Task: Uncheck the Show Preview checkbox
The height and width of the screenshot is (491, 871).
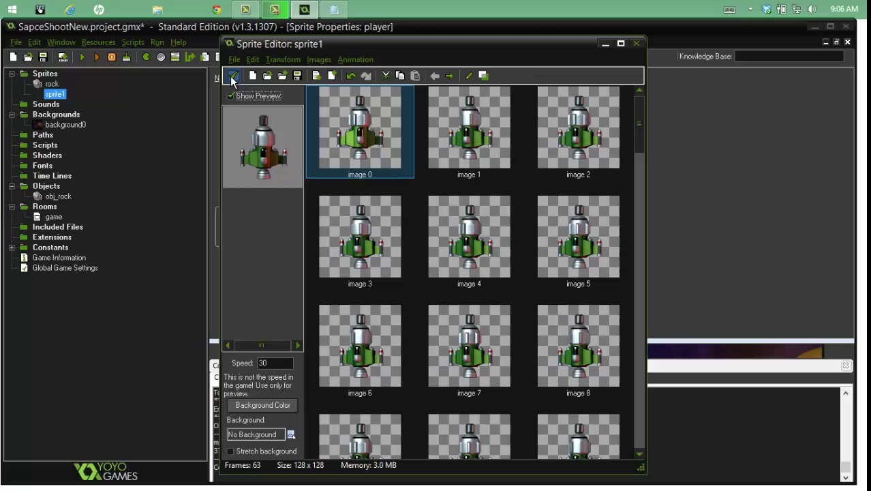Action: pos(230,96)
